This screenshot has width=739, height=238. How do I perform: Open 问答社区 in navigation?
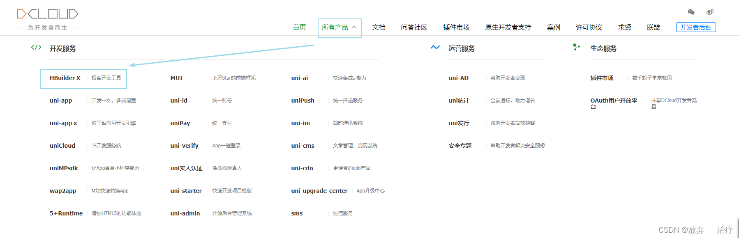[414, 27]
